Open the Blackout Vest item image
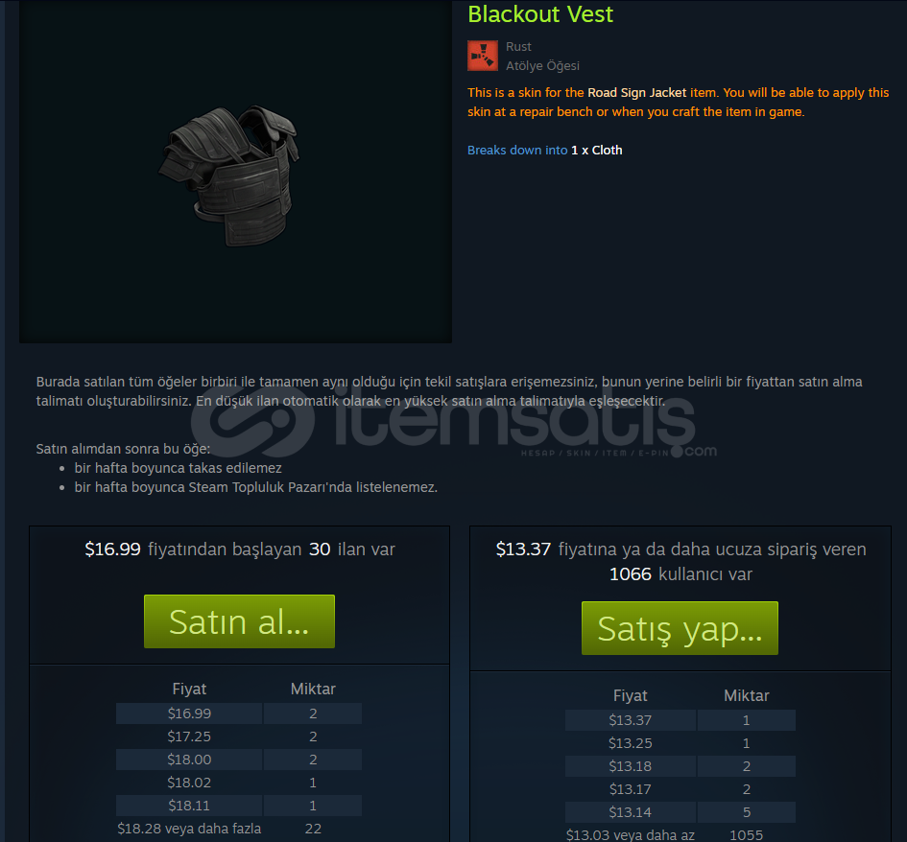 (235, 172)
